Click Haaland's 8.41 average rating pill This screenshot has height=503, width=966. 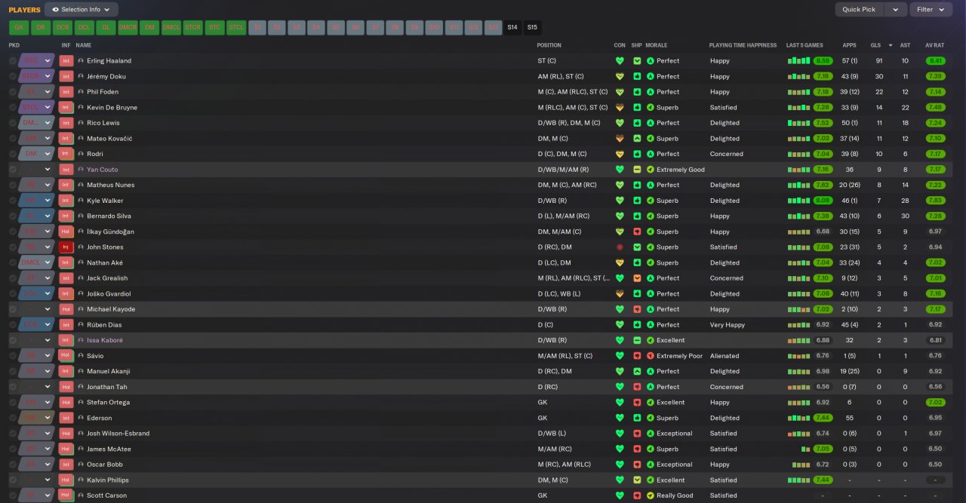pyautogui.click(x=936, y=60)
